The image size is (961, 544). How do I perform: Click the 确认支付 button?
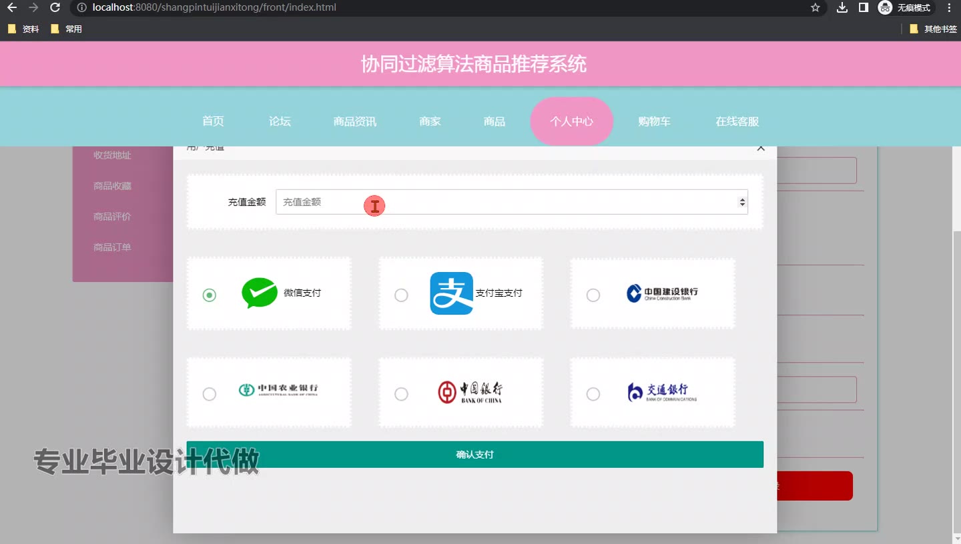pos(474,455)
